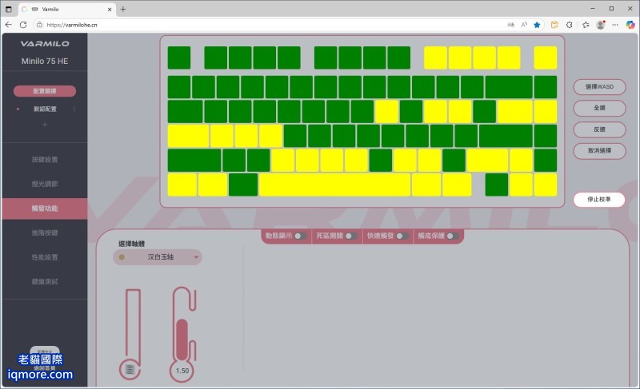
Task: Reload the page with the refresh icon
Action: 23,25
